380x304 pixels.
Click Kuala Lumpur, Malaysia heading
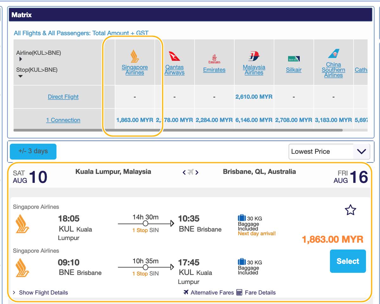point(113,172)
